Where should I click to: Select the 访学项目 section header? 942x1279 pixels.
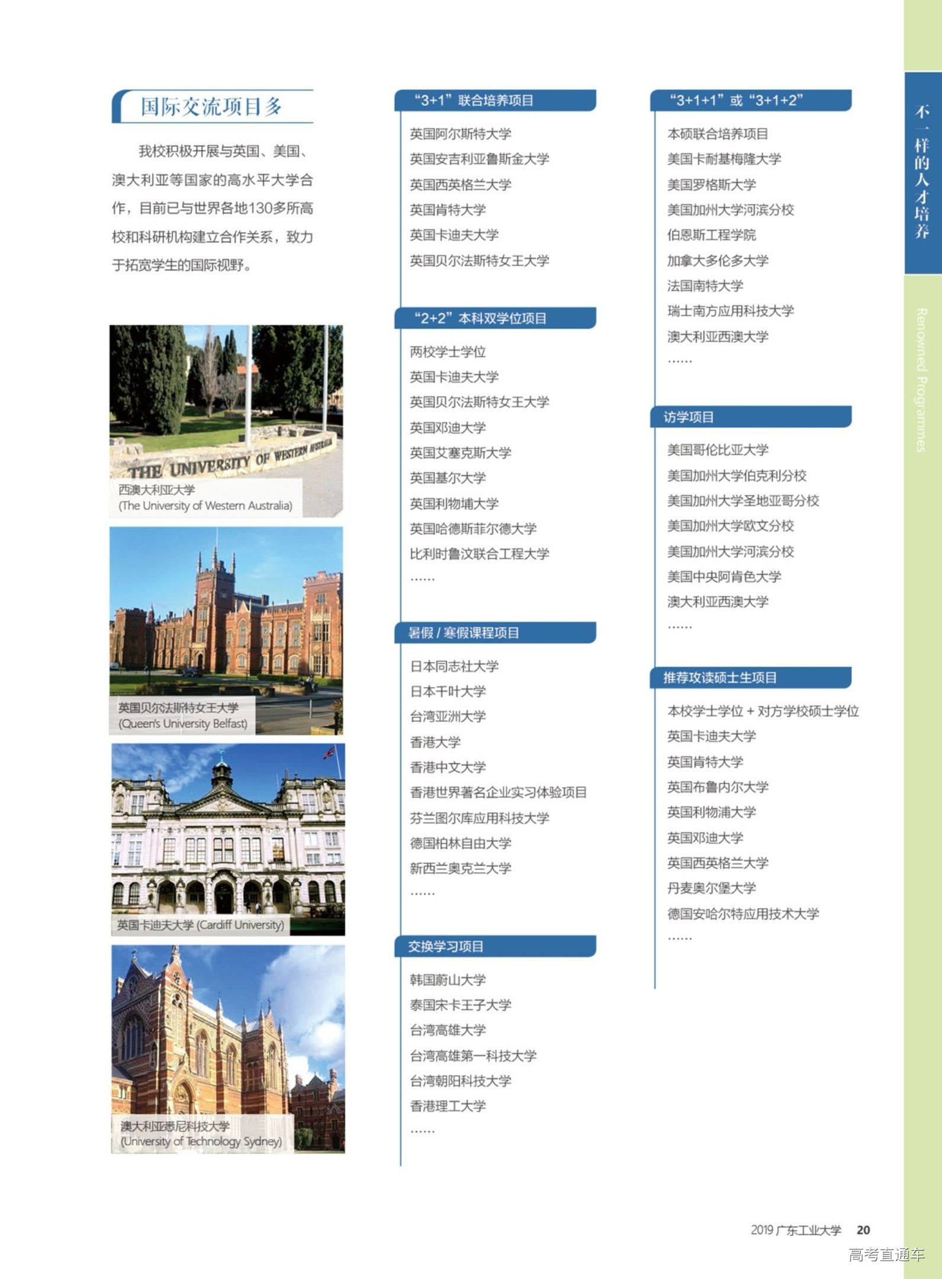(x=751, y=417)
